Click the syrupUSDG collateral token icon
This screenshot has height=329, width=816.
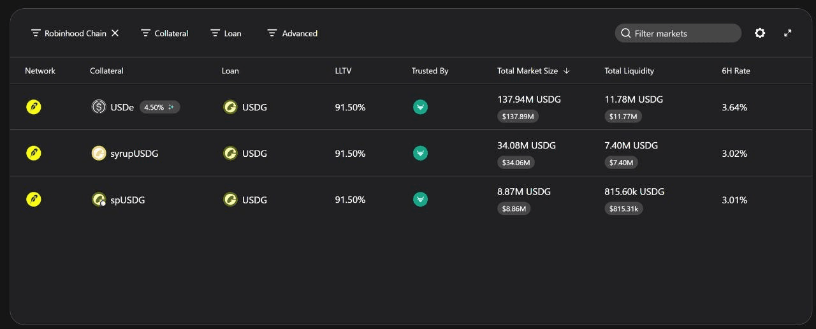point(99,153)
